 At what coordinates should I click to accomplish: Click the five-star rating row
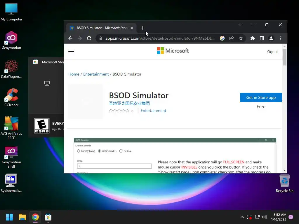[119, 111]
